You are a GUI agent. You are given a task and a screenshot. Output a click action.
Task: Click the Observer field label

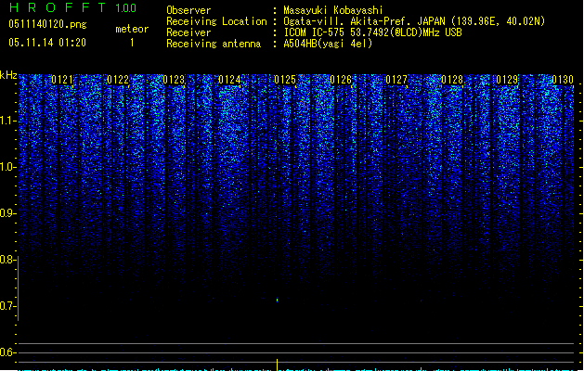tap(188, 10)
